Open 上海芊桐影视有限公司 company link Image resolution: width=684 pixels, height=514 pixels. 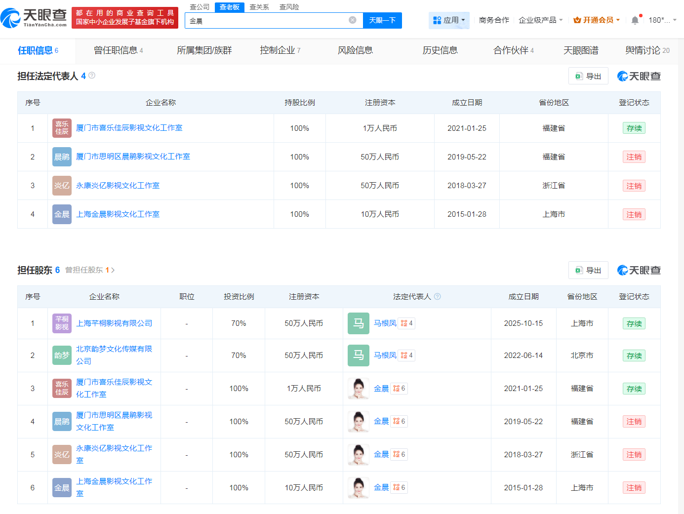pos(114,323)
